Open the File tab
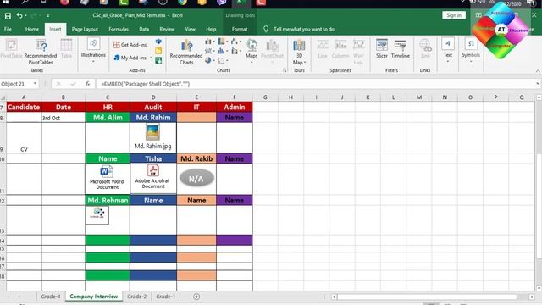Image resolution: width=542 pixels, height=305 pixels. point(8,29)
